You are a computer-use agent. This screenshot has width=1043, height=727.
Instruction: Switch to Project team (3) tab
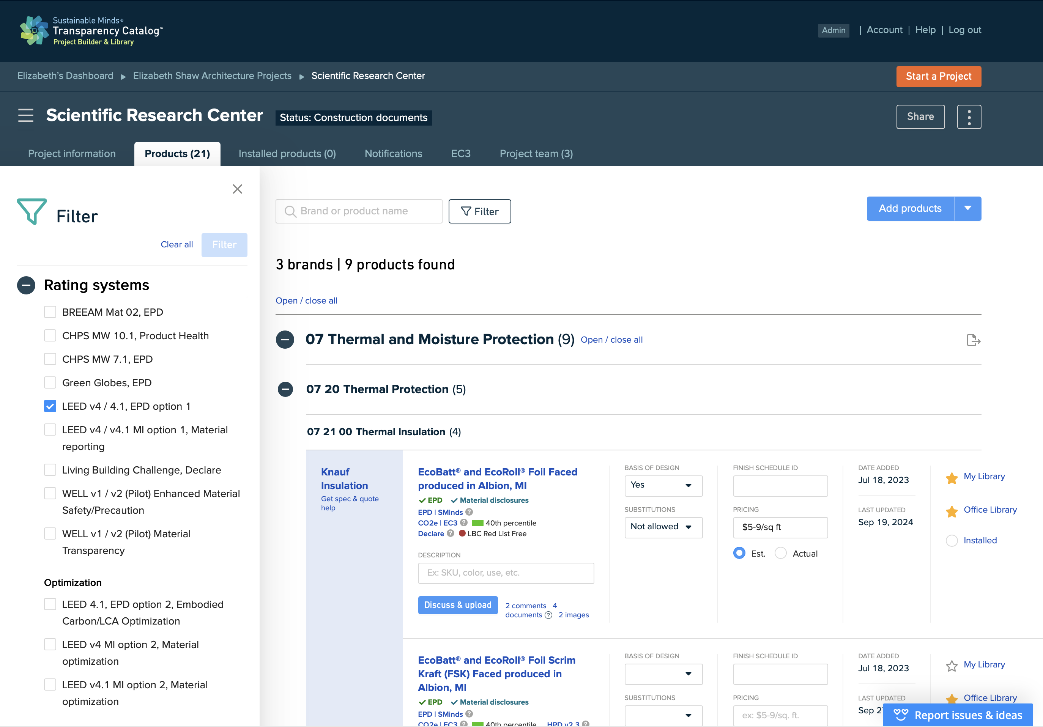(x=536, y=154)
